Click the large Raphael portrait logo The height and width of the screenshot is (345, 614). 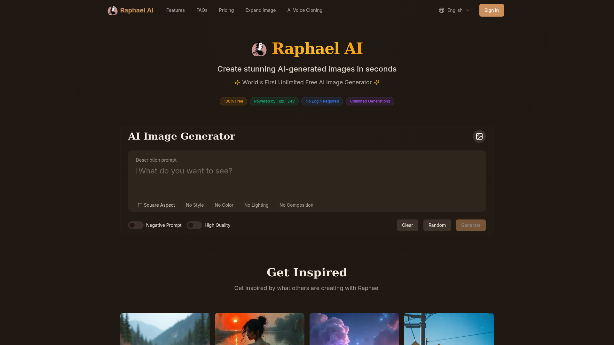point(259,49)
